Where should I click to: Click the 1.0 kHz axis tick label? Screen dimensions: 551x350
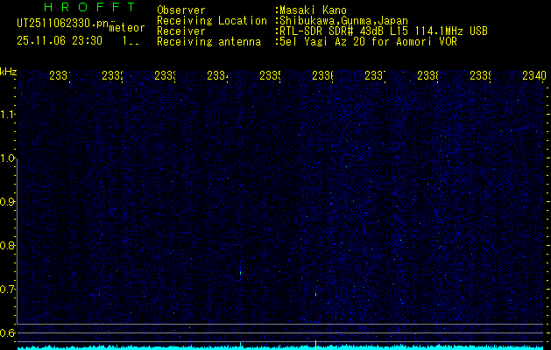point(7,158)
